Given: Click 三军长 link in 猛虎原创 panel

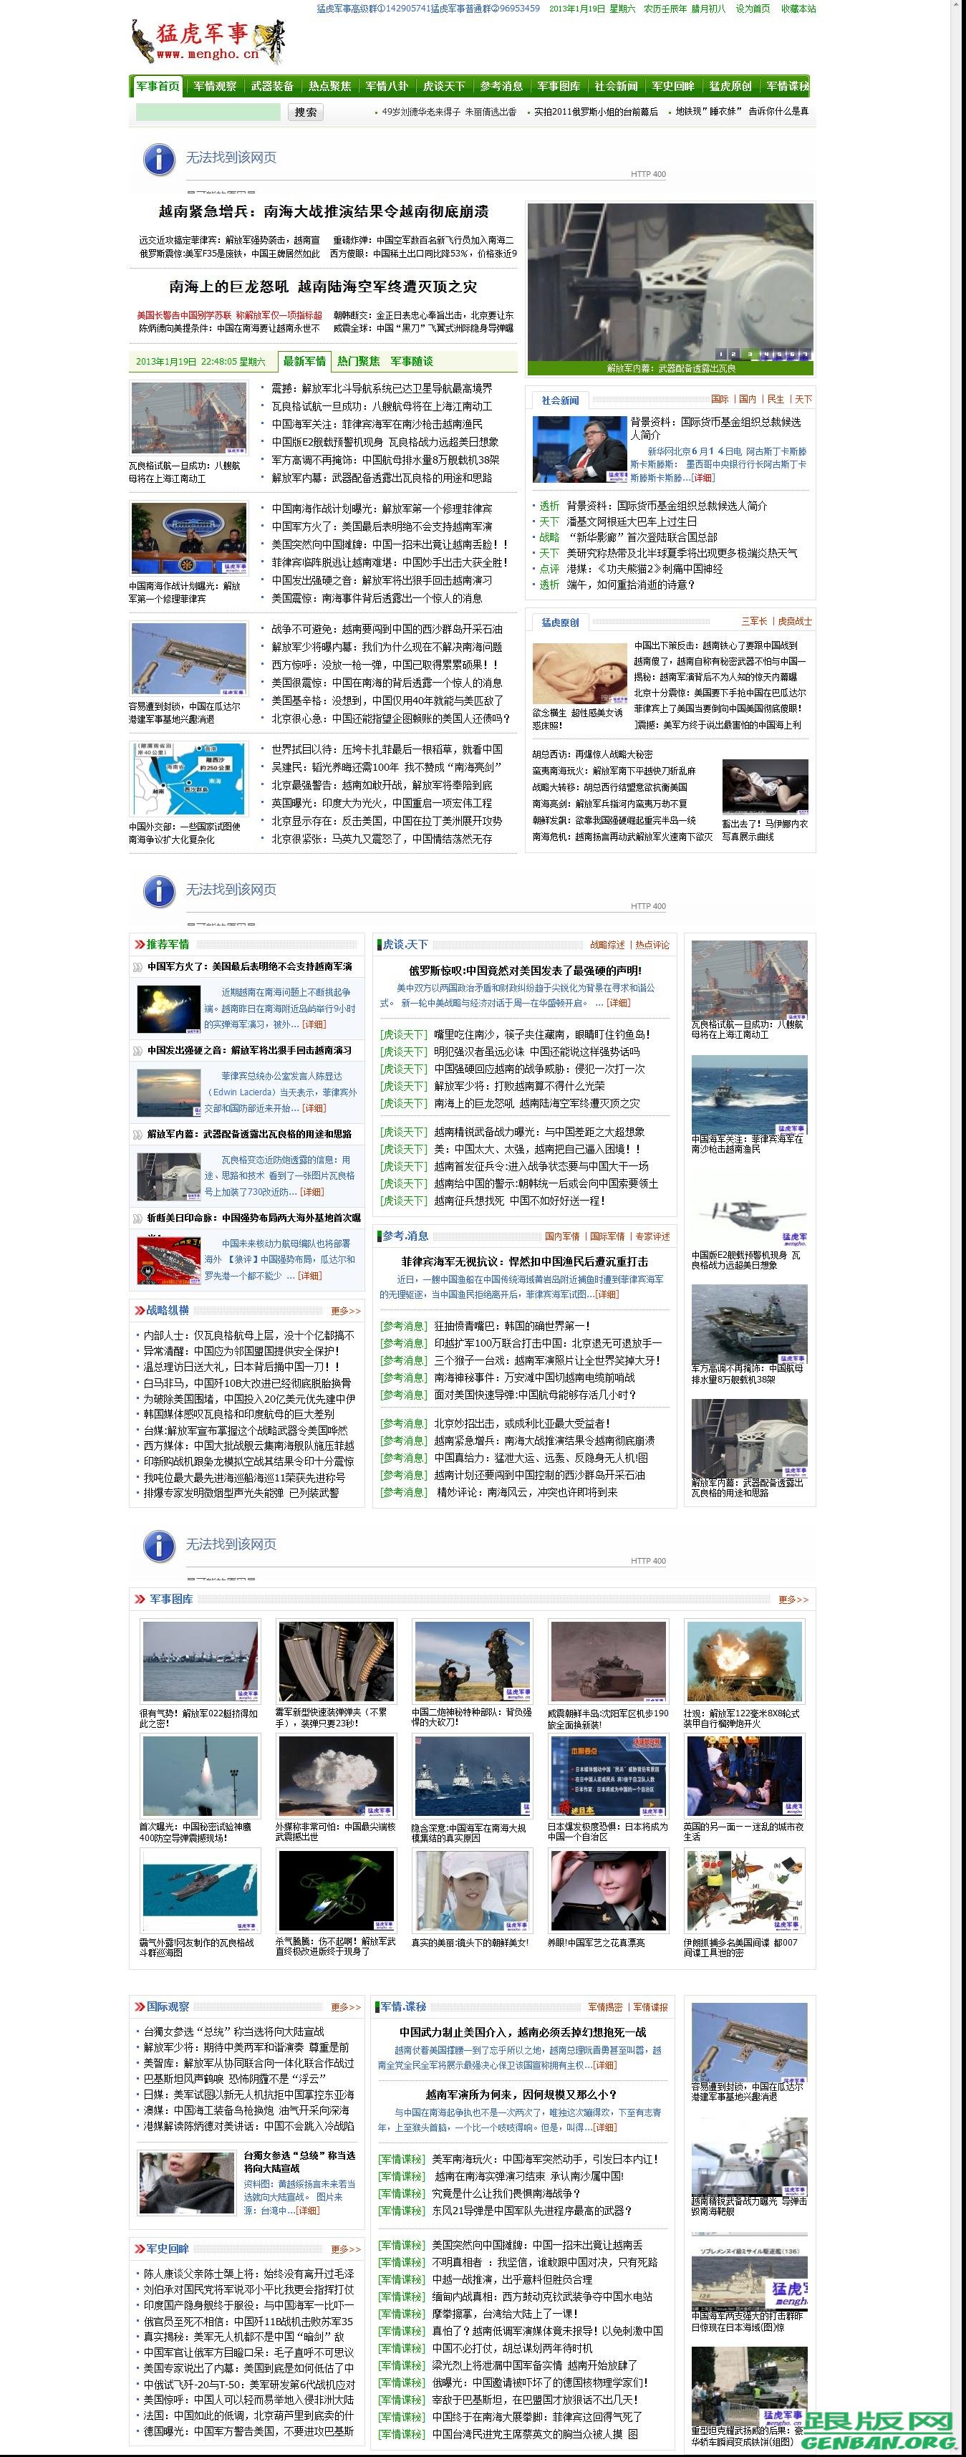Looking at the screenshot, I should pyautogui.click(x=753, y=621).
